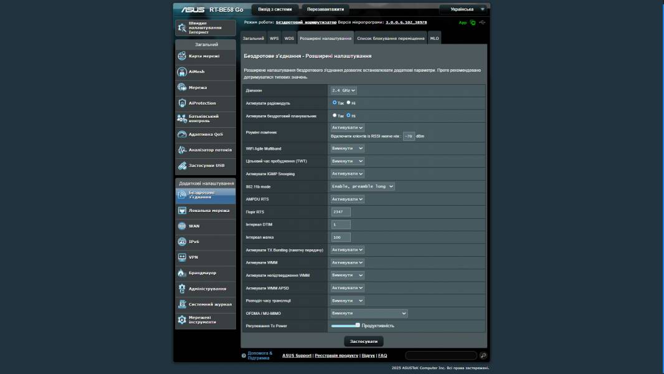Click the Поріг RTS input field
The height and width of the screenshot is (374, 664).
point(341,212)
